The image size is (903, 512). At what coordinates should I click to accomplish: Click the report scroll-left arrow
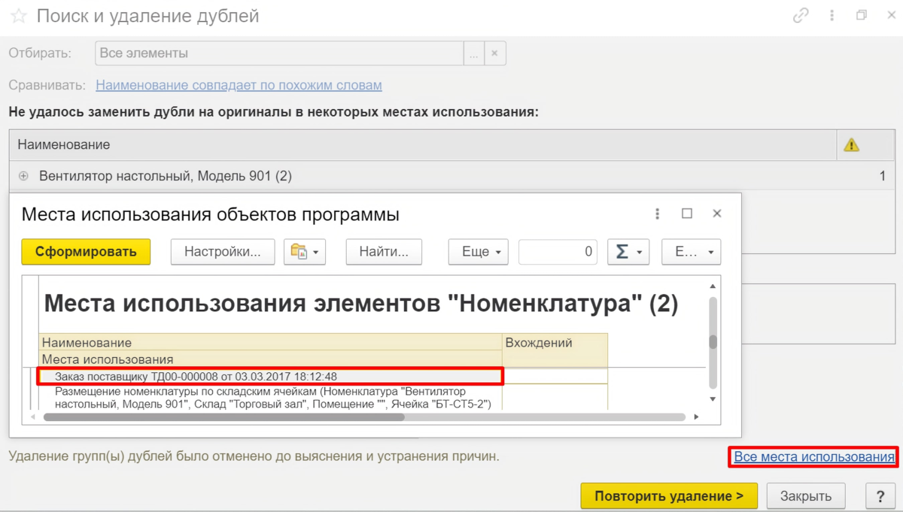[32, 417]
